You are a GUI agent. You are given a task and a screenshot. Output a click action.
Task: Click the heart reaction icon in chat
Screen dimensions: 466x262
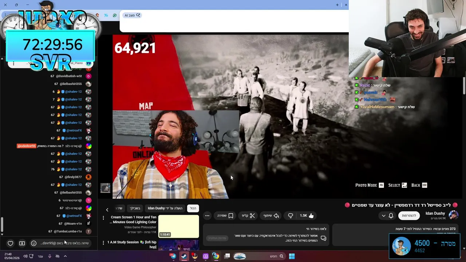(x=11, y=243)
